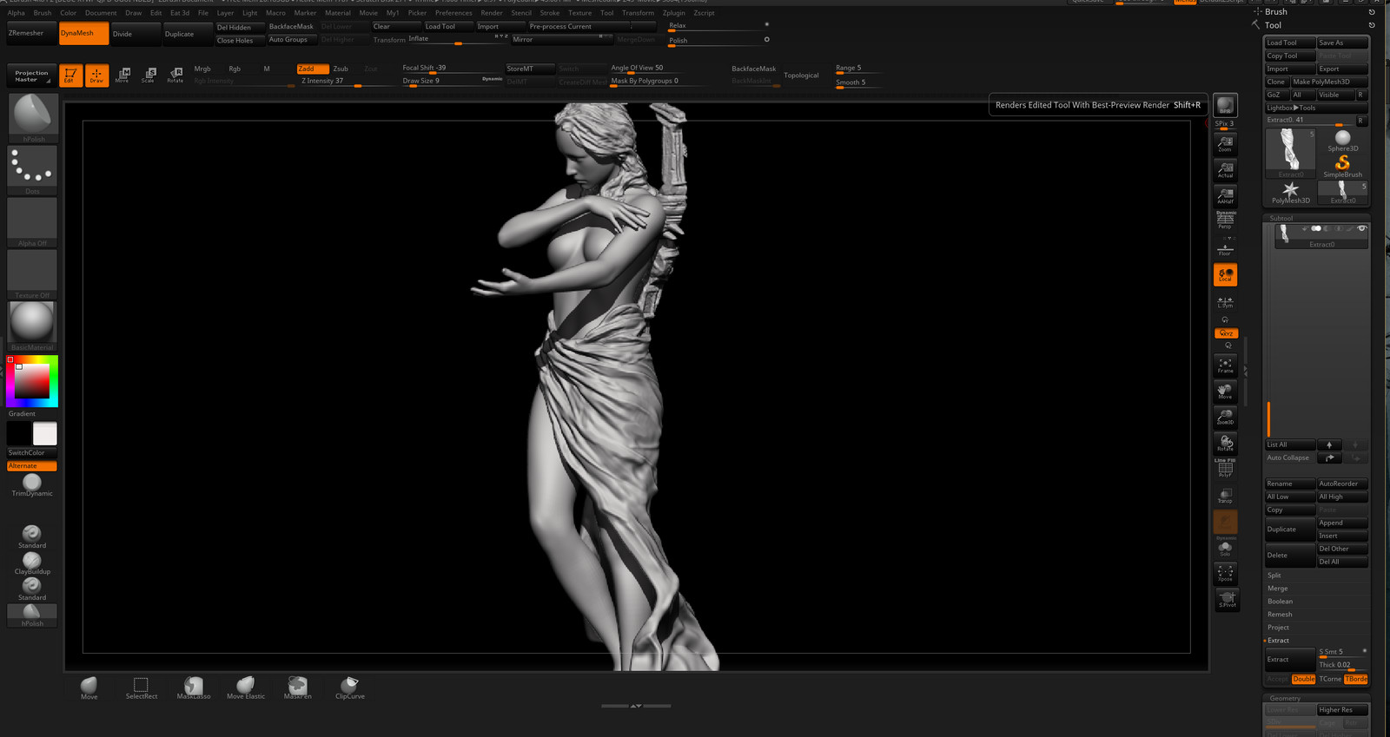Click the L.Sym icon
The width and height of the screenshot is (1390, 737).
click(x=1225, y=302)
